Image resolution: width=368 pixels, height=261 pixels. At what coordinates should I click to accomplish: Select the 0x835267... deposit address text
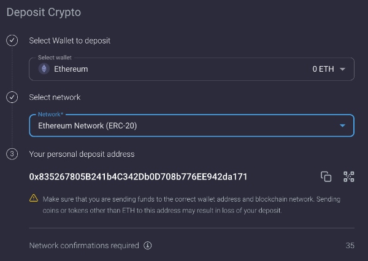138,176
